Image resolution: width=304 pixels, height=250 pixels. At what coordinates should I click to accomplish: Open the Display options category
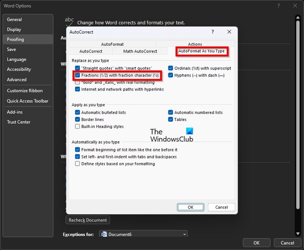pos(28,29)
